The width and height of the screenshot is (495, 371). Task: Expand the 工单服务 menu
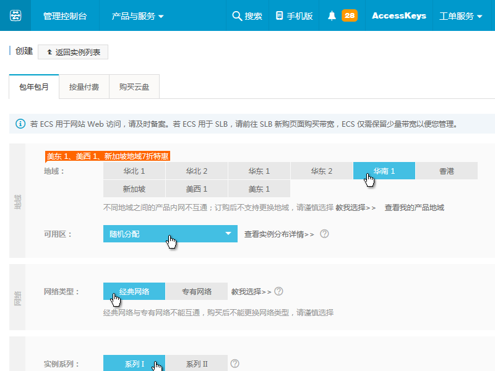point(460,16)
